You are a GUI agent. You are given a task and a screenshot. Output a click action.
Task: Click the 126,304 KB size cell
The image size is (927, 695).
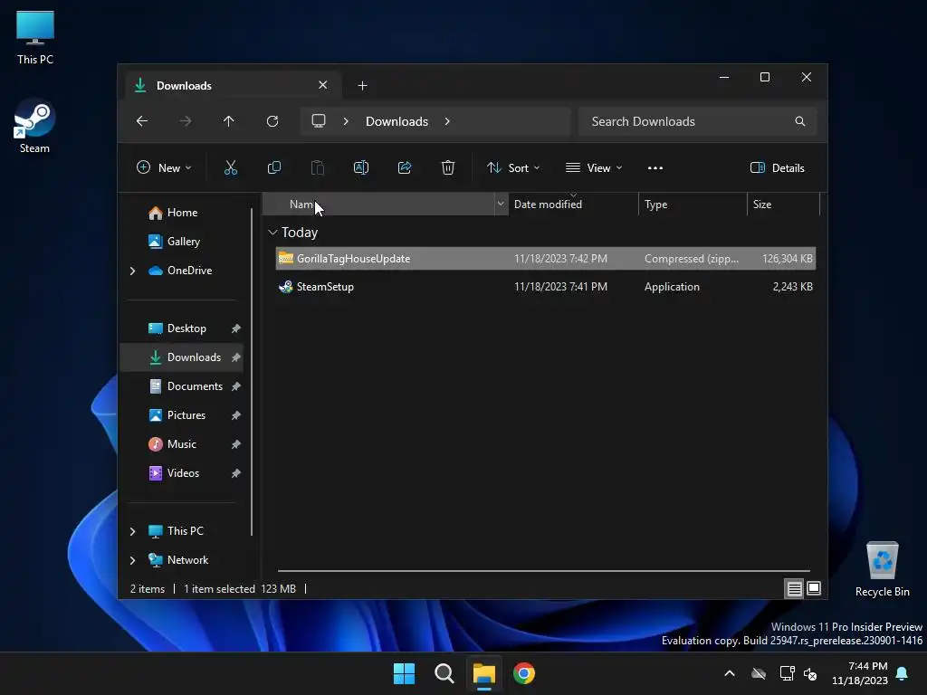coord(788,258)
